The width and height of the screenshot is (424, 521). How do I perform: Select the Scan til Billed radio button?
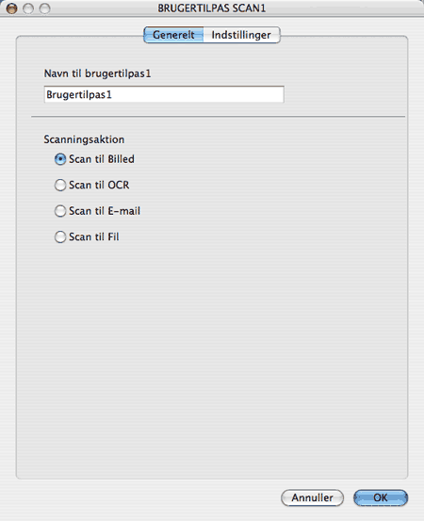click(60, 159)
